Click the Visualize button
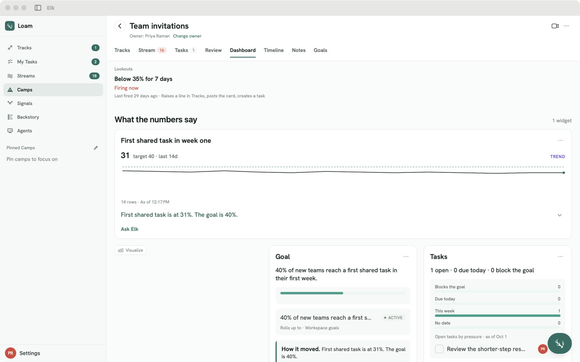 click(x=130, y=250)
